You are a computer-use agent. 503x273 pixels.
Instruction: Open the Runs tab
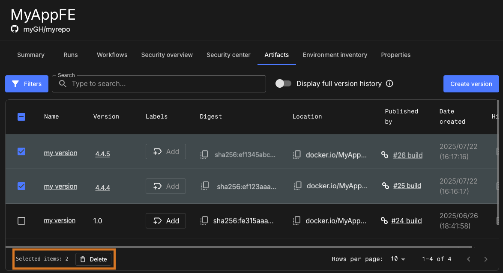click(70, 55)
